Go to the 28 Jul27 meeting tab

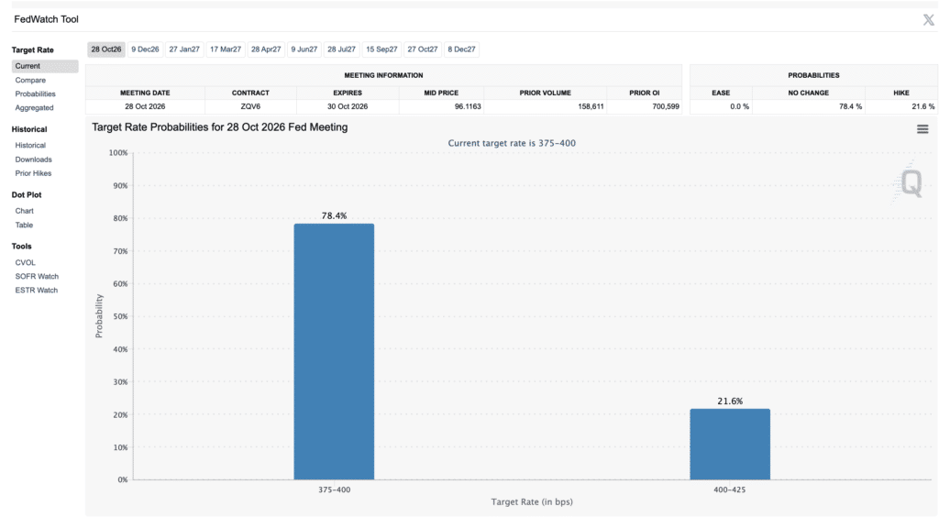click(342, 49)
